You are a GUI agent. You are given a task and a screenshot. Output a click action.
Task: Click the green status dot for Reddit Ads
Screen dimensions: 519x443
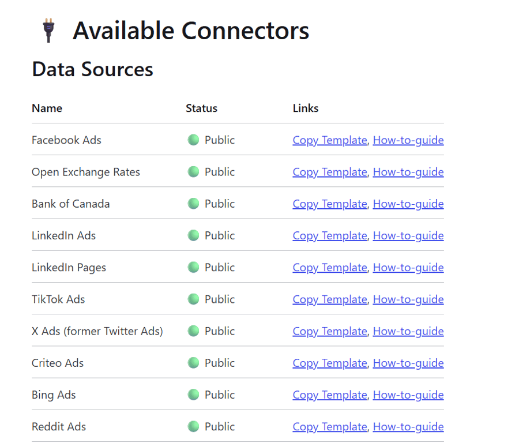[x=193, y=426]
